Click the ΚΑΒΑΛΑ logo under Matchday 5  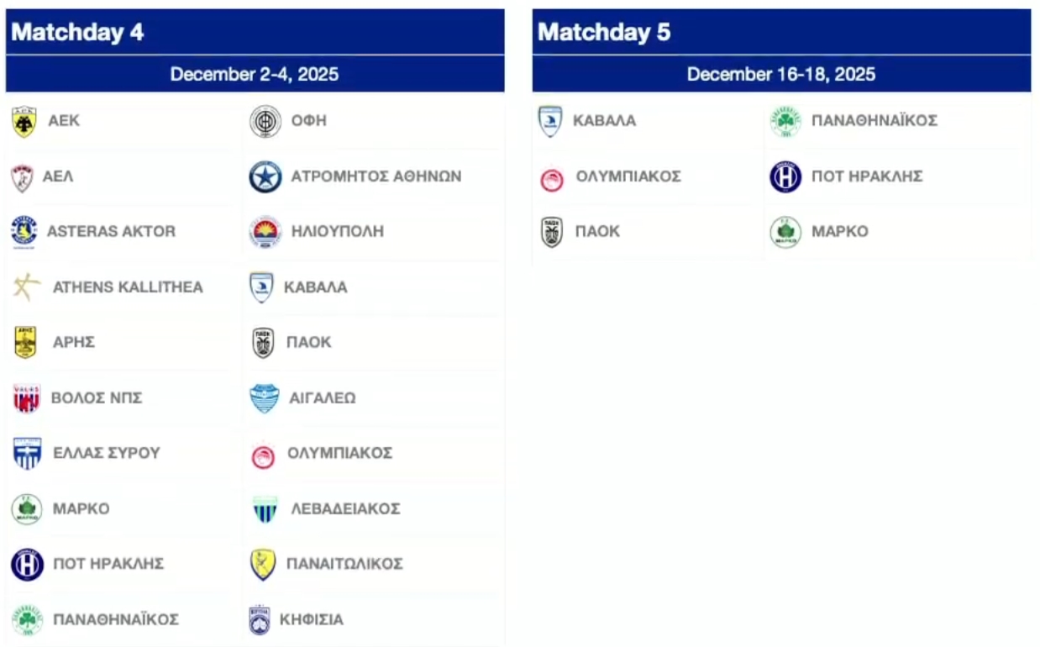(x=549, y=122)
